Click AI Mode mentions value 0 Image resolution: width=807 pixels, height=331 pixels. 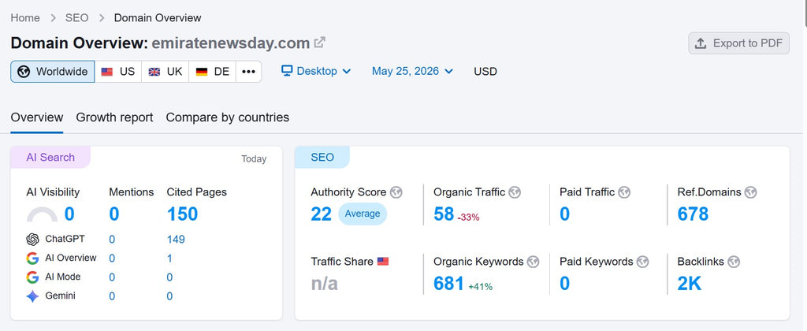pyautogui.click(x=112, y=277)
